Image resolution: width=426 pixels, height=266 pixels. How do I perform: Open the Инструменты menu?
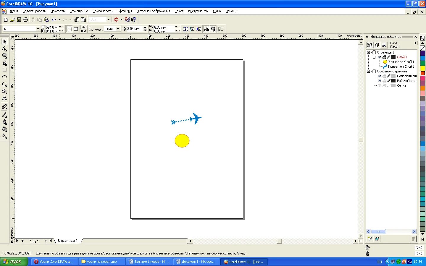198,11
